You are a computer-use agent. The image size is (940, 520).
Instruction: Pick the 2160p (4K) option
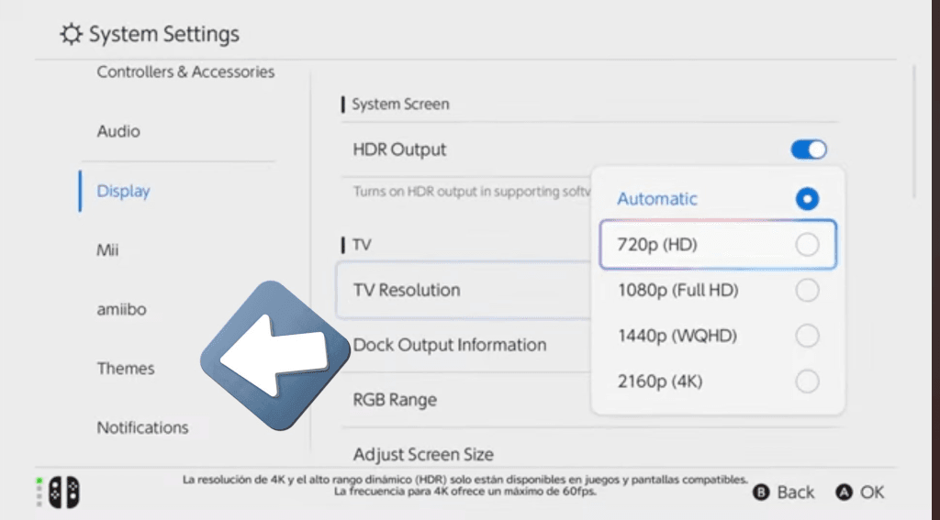(807, 382)
